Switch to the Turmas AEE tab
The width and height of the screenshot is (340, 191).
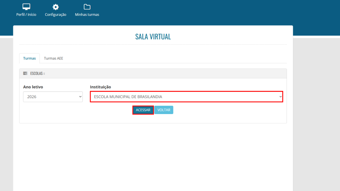[x=53, y=58]
